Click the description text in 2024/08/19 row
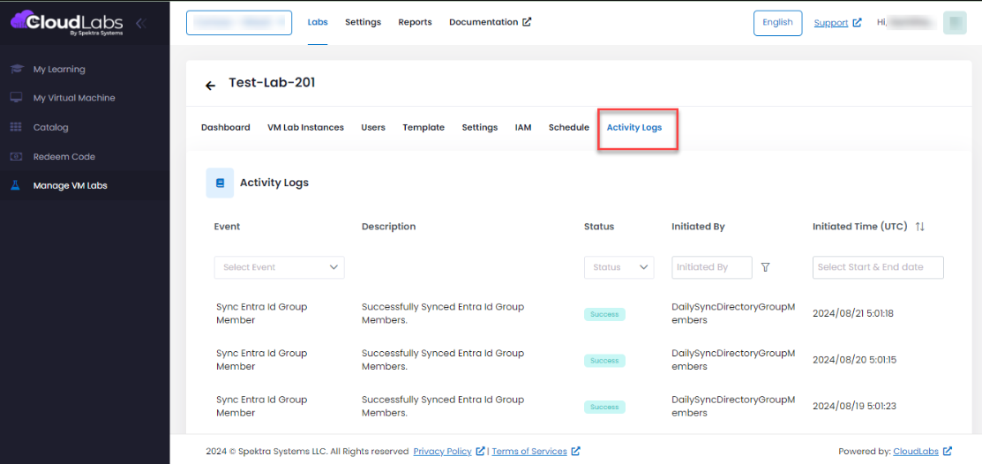 [443, 407]
